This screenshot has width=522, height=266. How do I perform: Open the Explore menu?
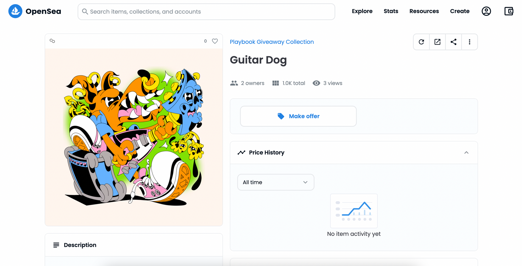tap(362, 11)
